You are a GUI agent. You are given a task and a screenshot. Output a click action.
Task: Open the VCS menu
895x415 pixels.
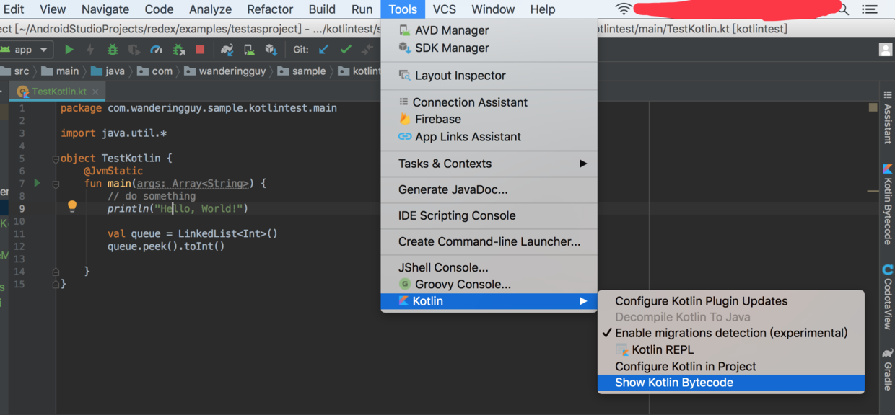pyautogui.click(x=444, y=9)
